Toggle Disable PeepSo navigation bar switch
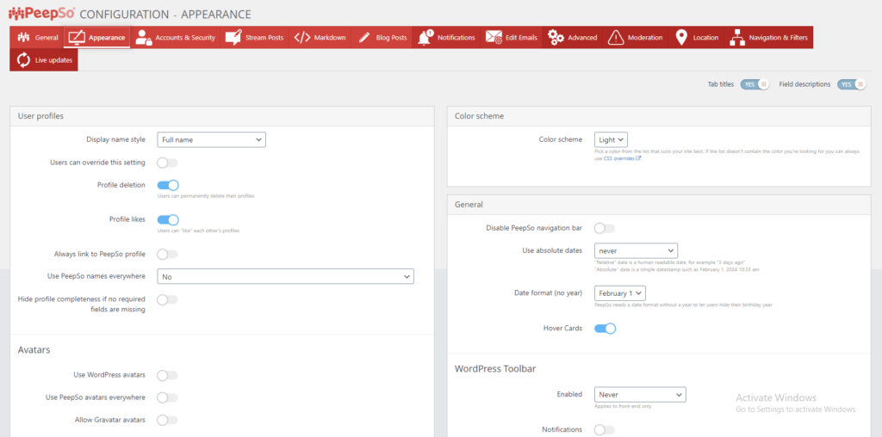The height and width of the screenshot is (437, 882). (x=605, y=228)
